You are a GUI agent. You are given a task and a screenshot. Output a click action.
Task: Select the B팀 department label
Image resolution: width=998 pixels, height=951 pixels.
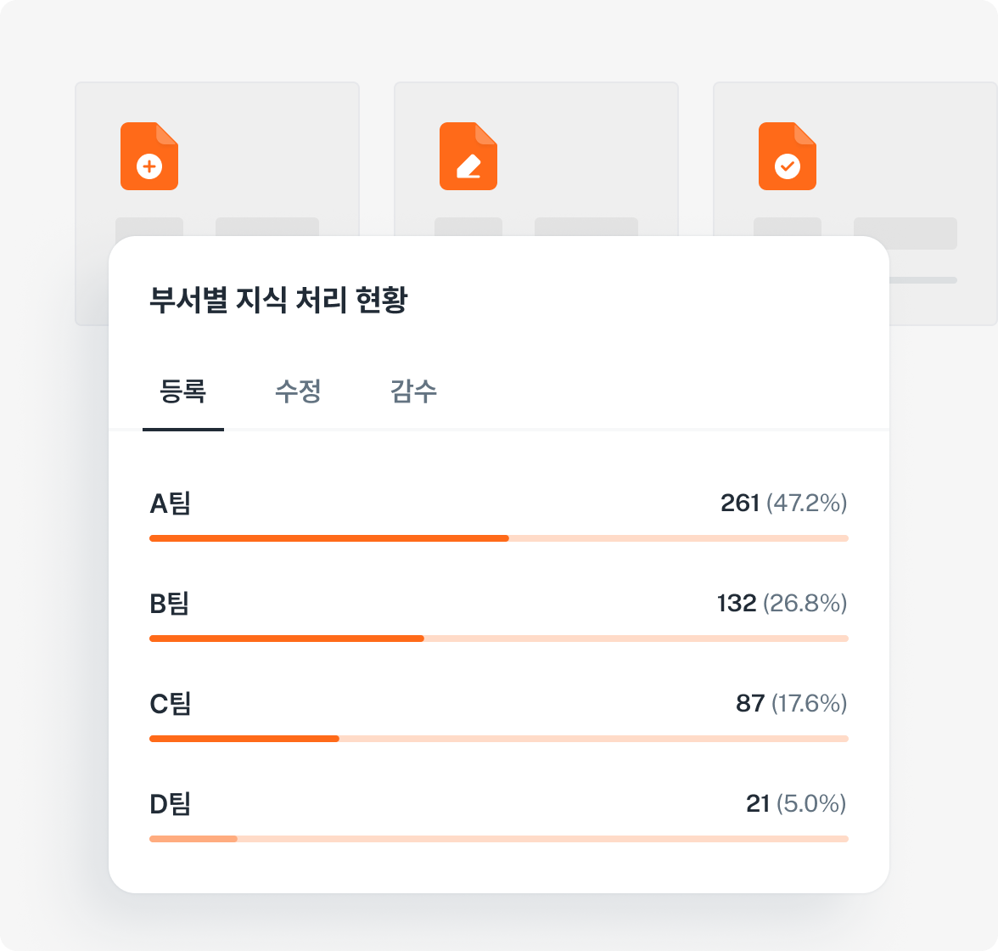[170, 604]
